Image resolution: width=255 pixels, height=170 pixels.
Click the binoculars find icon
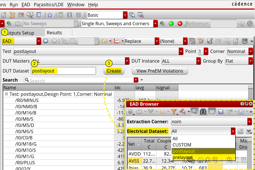click(203, 112)
